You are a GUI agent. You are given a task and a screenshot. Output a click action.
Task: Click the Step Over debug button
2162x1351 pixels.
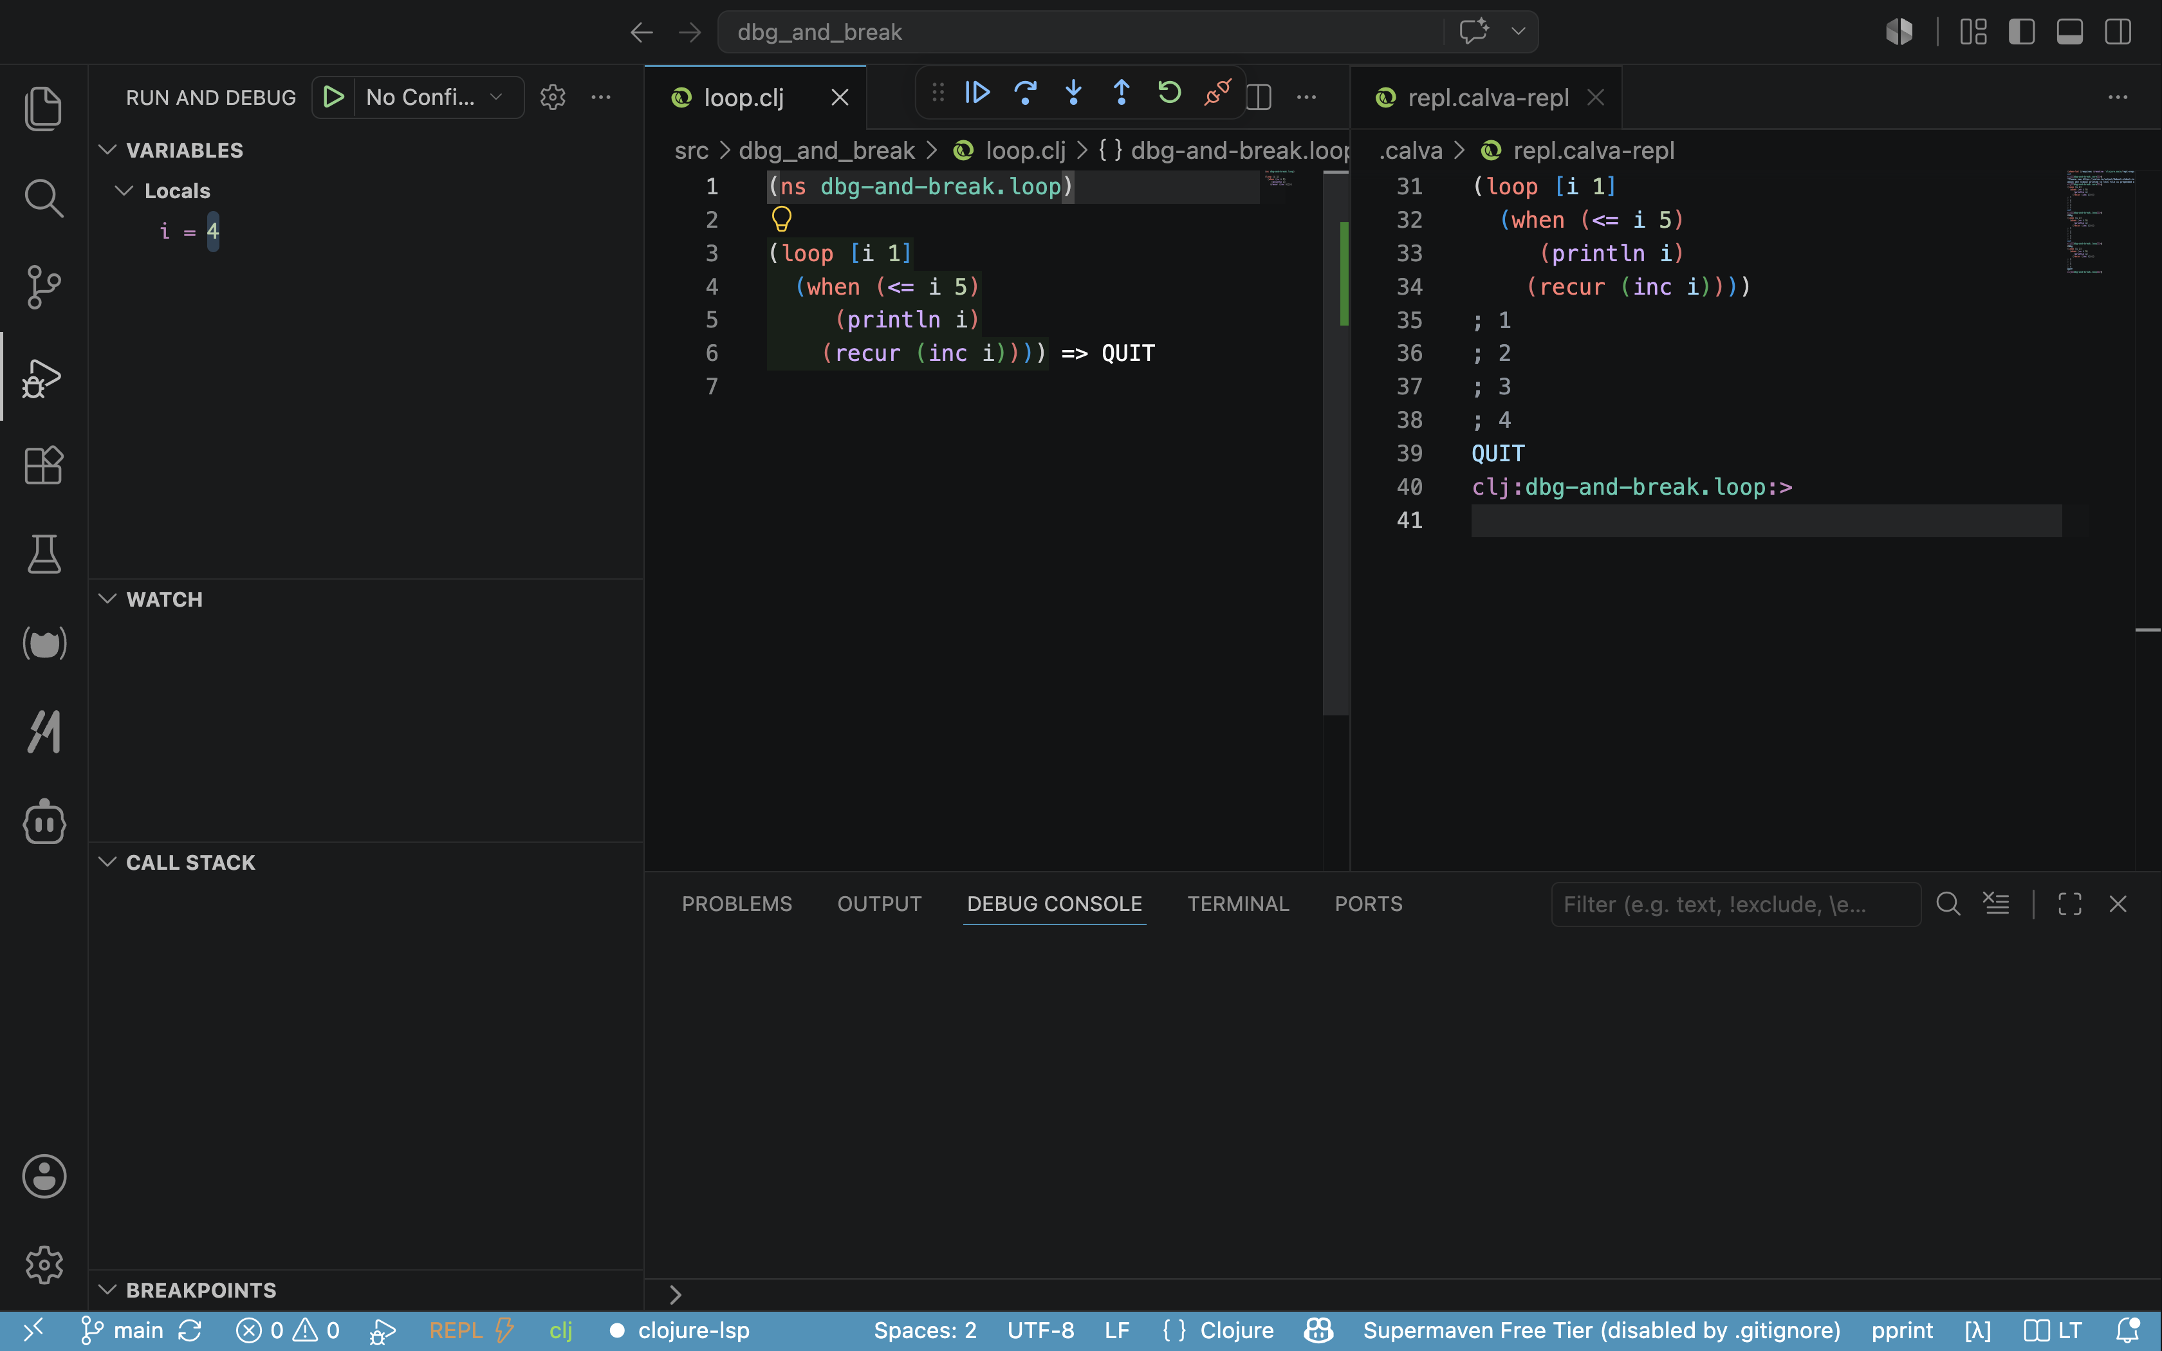[1026, 92]
